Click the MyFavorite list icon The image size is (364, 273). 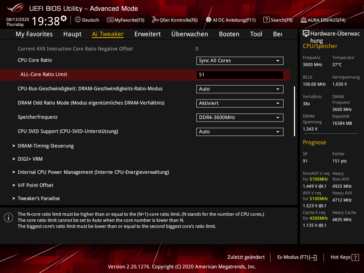pyautogui.click(x=110, y=20)
